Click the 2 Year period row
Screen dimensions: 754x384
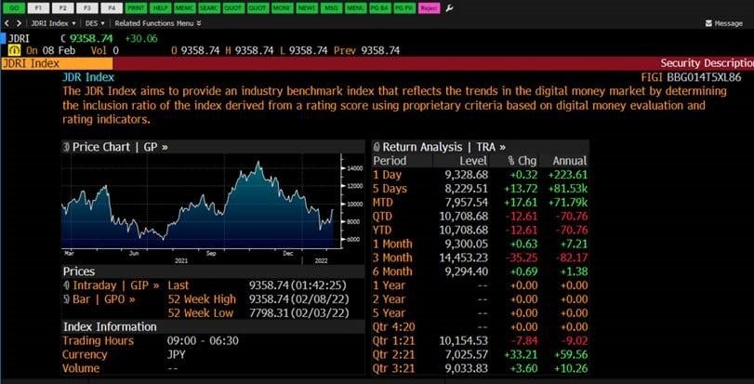click(481, 299)
